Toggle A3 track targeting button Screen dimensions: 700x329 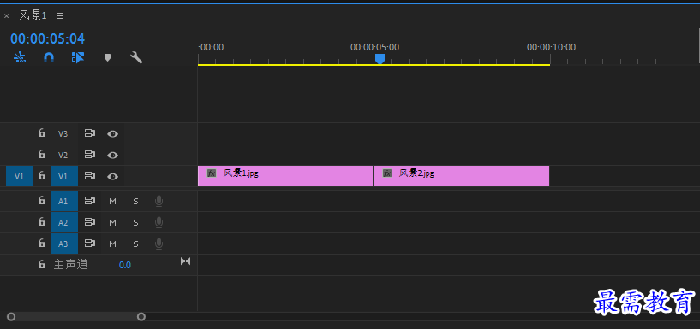[x=64, y=244]
